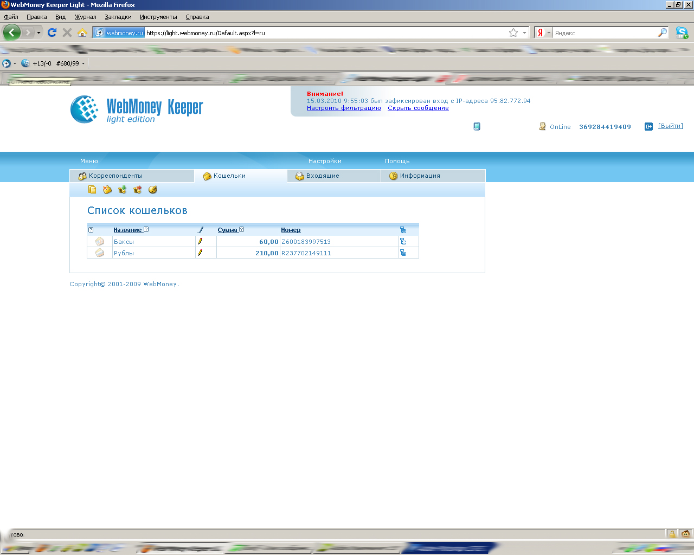Click the Скрыть сообщение link
694x555 pixels.
click(418, 108)
